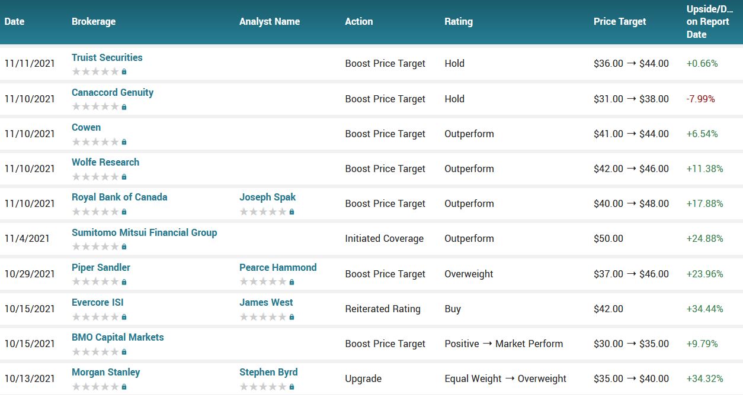Click the star rating under Stephen Byrd
This screenshot has width=743, height=395.
coord(263,387)
